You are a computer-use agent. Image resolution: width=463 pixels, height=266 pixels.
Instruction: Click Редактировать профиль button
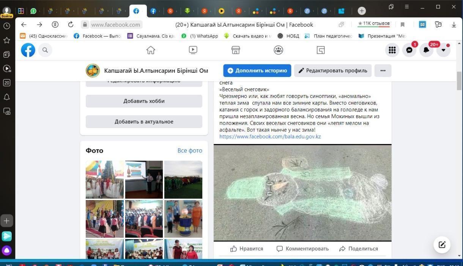332,70
